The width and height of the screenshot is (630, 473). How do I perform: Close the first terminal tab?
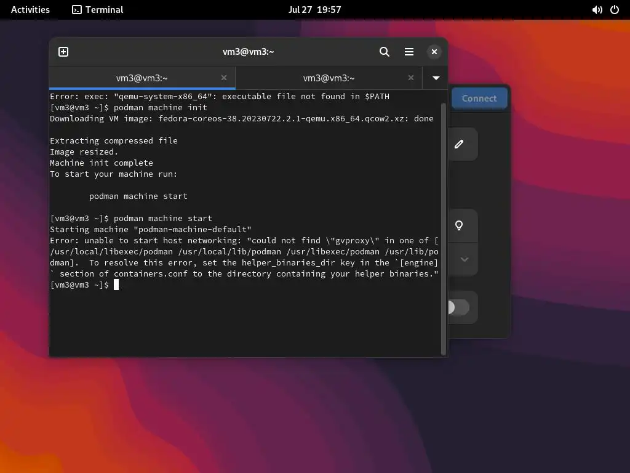tap(224, 78)
